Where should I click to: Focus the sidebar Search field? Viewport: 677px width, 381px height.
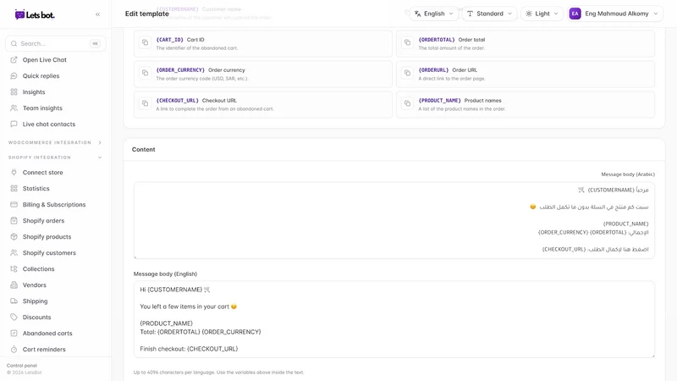pos(55,44)
